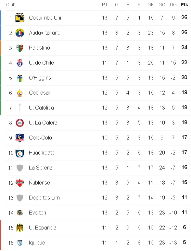Click the Audax Italiano club crest

(x=20, y=33)
